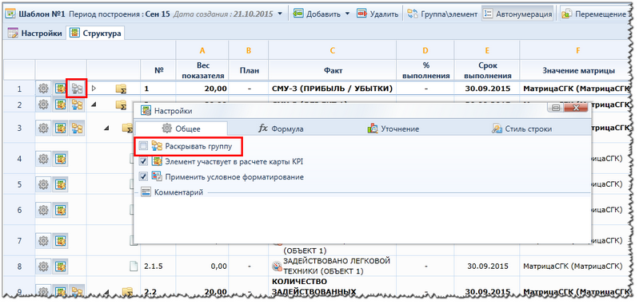Viewport: 639px width, 304px height.
Task: Toggle KPI calculation icon in row 1
Action: pos(61,89)
